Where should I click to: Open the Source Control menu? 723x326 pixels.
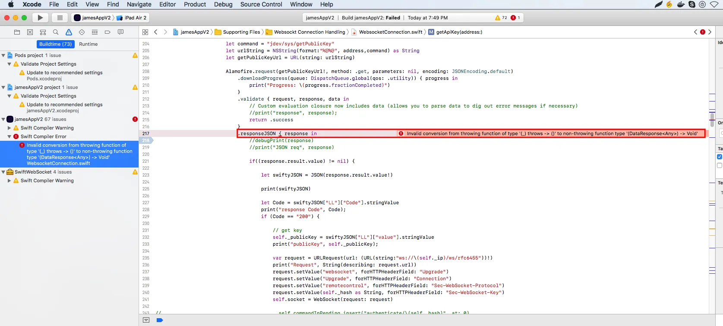coord(261,4)
